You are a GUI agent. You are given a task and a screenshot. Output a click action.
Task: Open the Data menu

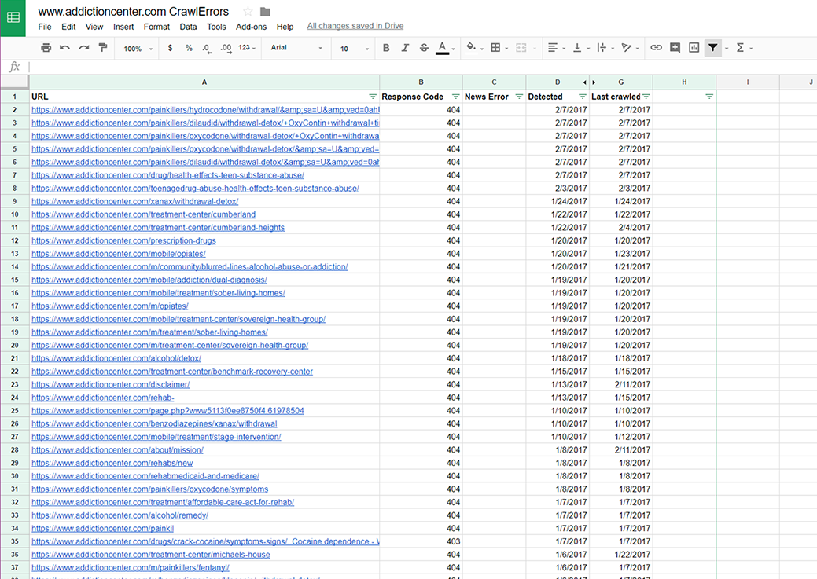click(x=188, y=27)
